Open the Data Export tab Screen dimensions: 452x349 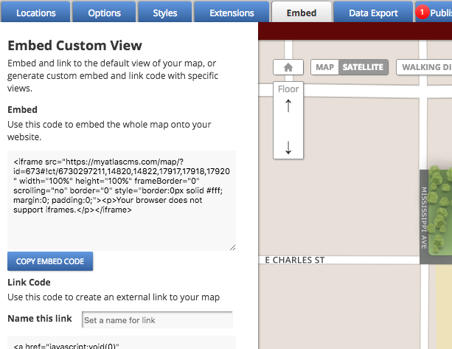click(x=373, y=13)
